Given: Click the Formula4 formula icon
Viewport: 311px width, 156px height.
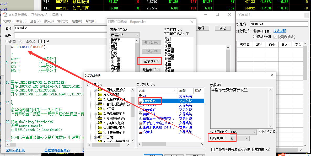Looking at the screenshot, I should tap(141, 101).
